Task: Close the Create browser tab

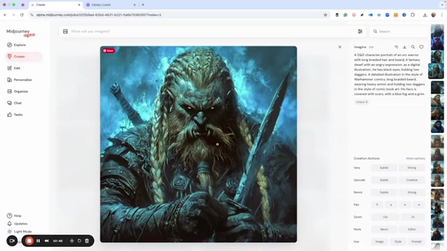Action: click(79, 5)
